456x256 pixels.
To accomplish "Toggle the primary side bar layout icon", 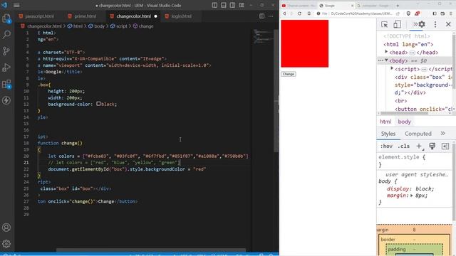I will click(x=214, y=5).
